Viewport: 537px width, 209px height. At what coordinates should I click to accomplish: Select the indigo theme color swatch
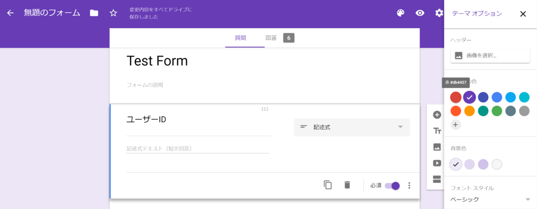483,97
